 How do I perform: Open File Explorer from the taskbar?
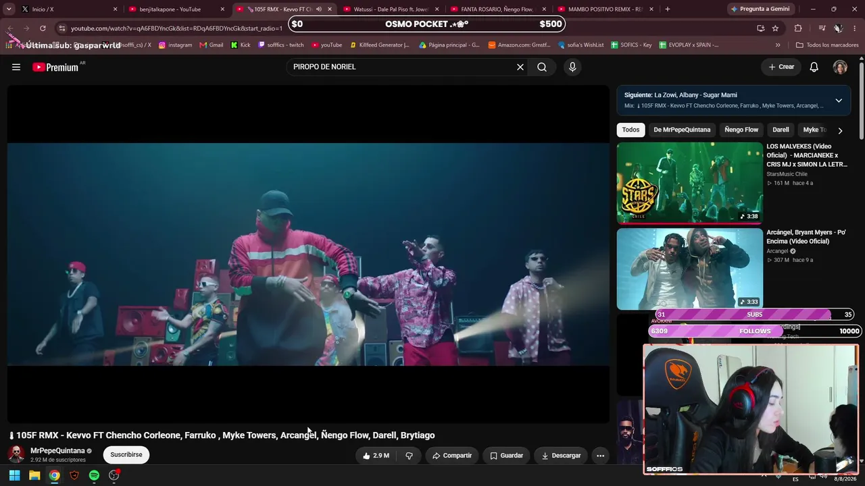tap(34, 475)
